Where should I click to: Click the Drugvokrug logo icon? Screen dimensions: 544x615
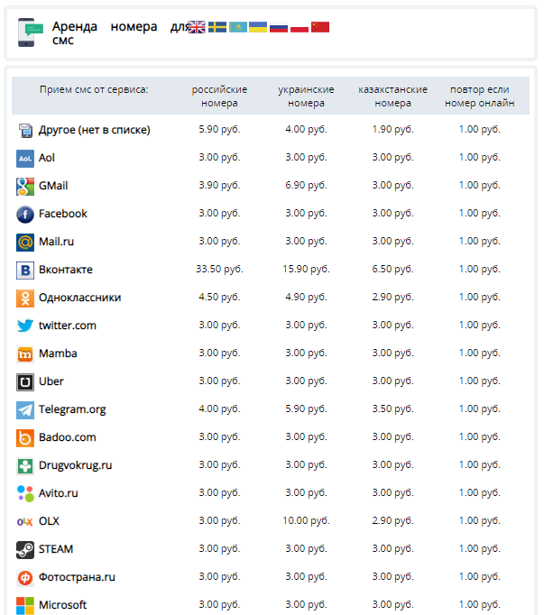25,466
